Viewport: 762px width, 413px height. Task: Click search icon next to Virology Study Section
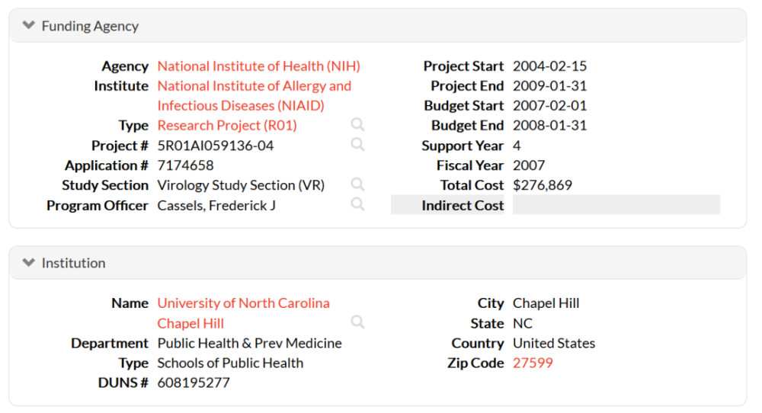click(357, 184)
